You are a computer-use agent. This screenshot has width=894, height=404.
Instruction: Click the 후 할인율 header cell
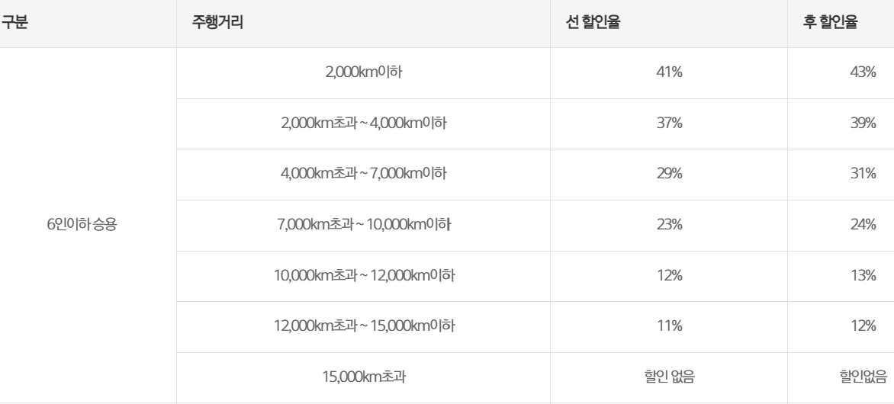coord(841,24)
